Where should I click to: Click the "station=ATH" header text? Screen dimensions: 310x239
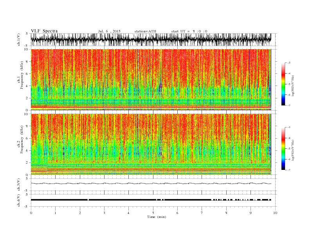pyautogui.click(x=145, y=31)
